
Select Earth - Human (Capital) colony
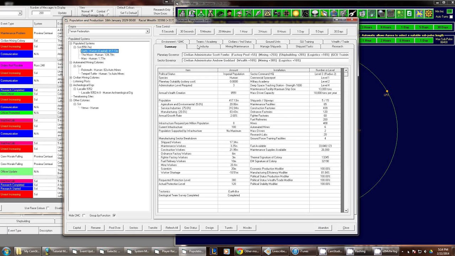coord(100,51)
